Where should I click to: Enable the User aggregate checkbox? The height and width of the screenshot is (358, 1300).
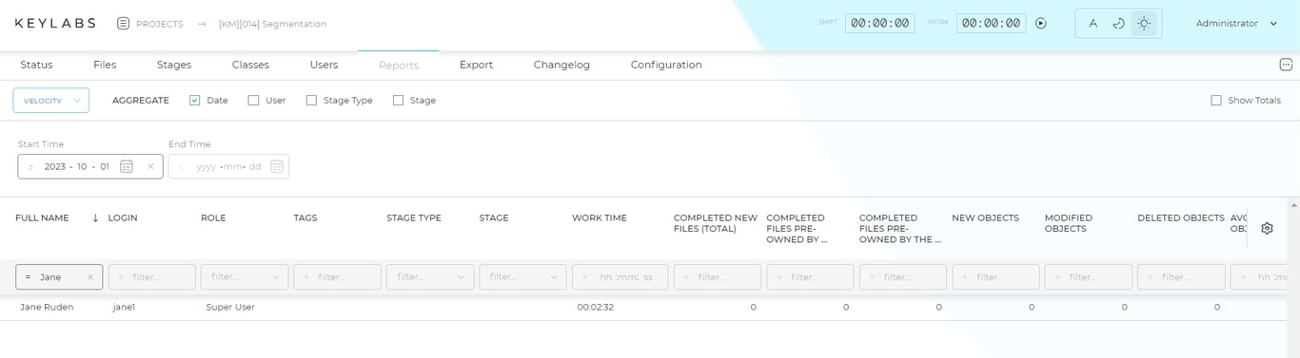pos(253,100)
